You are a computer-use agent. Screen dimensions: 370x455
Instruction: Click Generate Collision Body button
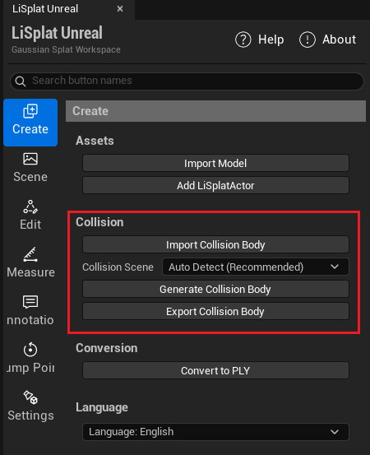point(215,289)
